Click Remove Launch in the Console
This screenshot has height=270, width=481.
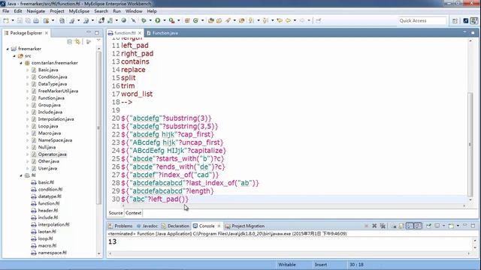click(x=374, y=226)
